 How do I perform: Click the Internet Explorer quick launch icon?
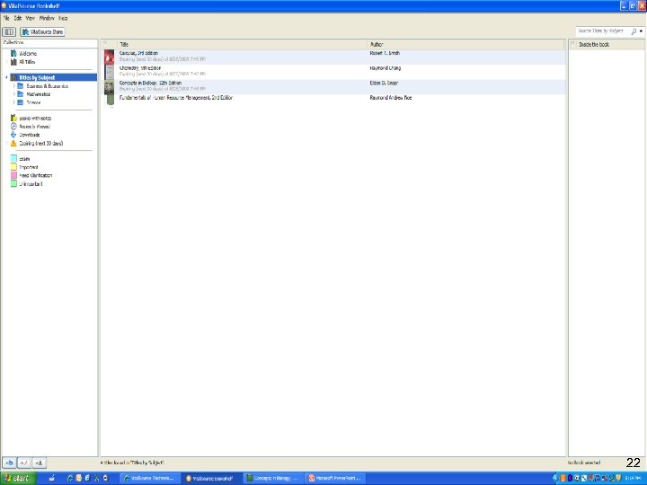pyautogui.click(x=70, y=479)
